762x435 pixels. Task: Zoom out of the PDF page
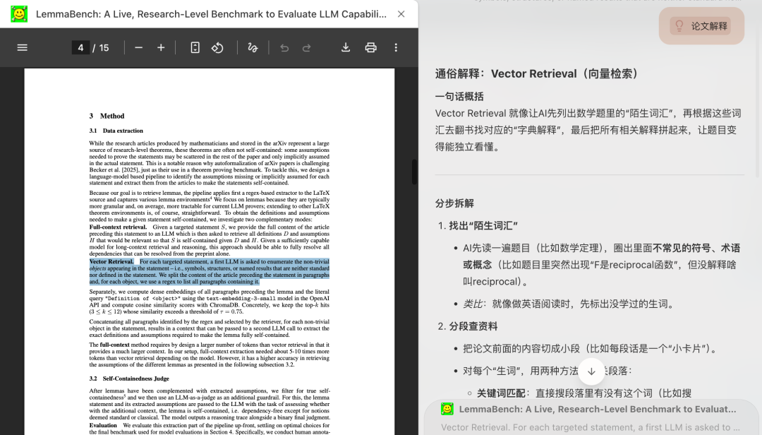coord(138,47)
